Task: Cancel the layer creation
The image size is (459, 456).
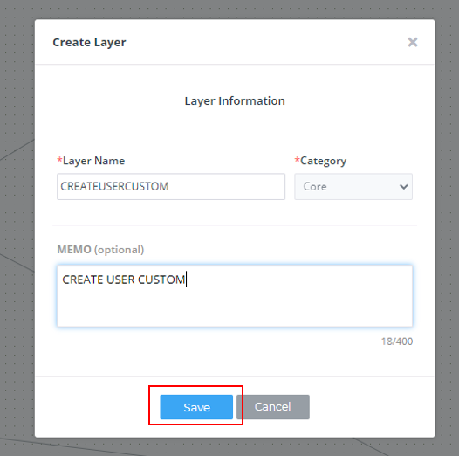Action: click(273, 407)
